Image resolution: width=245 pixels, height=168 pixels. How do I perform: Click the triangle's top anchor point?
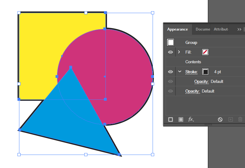point(71,67)
